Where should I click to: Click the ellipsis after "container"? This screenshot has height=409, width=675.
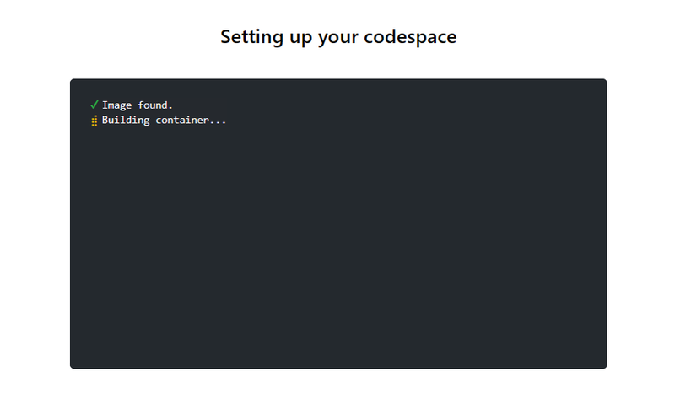219,122
